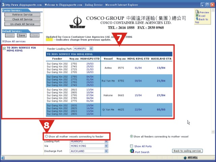The height and width of the screenshot is (162, 216).
Task: Open the Port Search link
Action: click(142, 152)
